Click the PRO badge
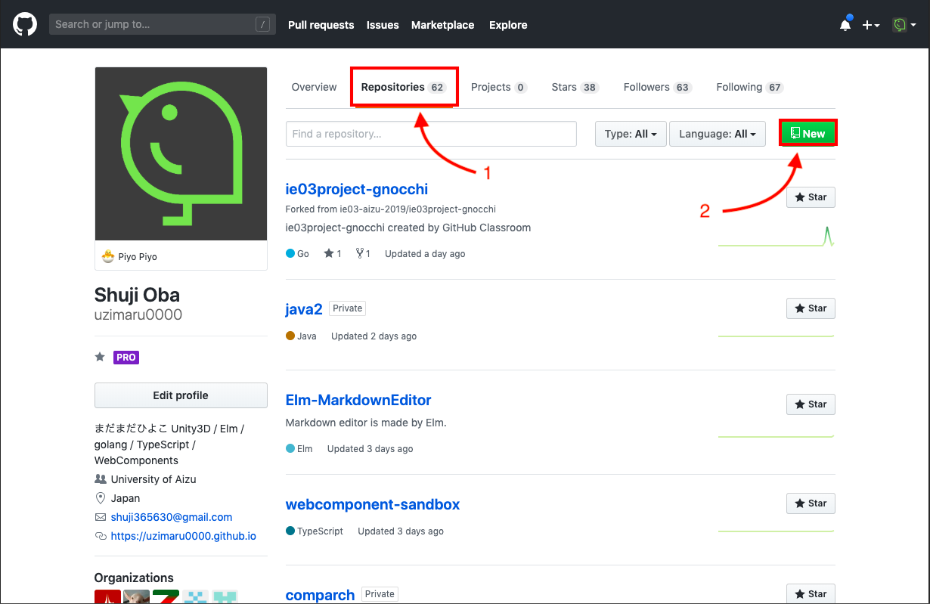The image size is (930, 604). pyautogui.click(x=126, y=358)
